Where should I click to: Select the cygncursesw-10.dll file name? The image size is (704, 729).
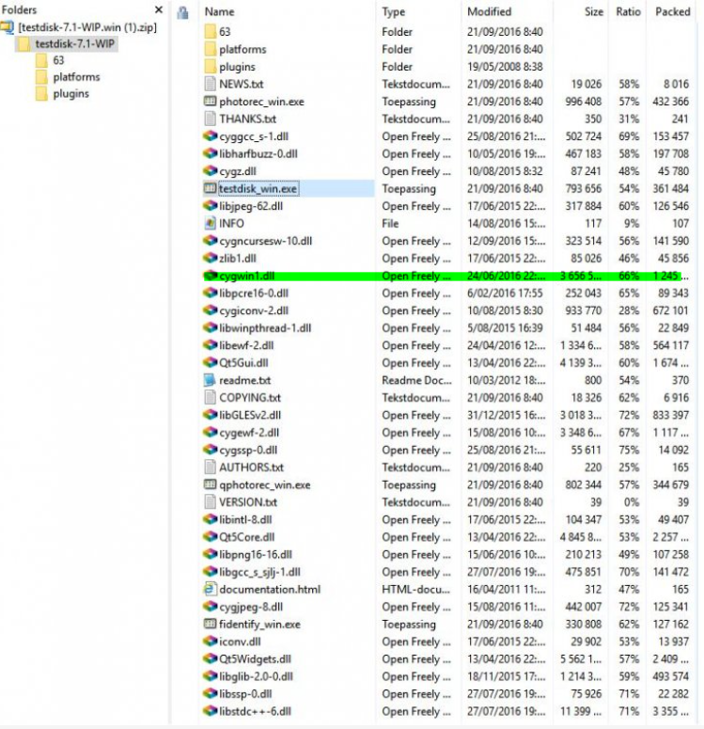tap(266, 242)
